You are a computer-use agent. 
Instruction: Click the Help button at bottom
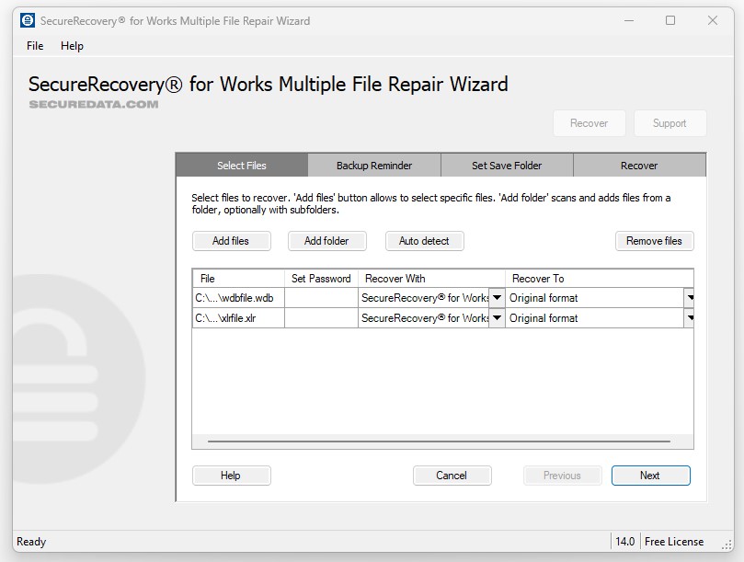pos(231,476)
